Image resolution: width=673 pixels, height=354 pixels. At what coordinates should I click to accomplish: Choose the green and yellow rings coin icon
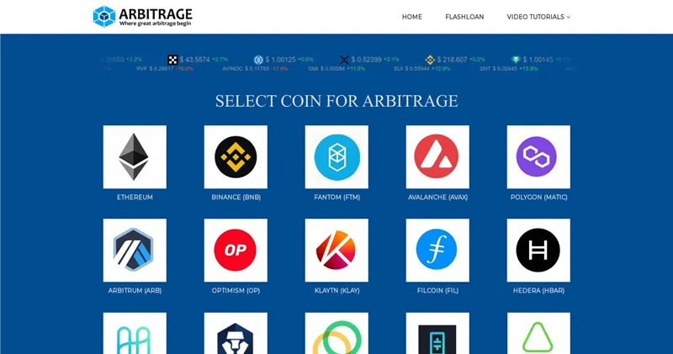tap(336, 334)
